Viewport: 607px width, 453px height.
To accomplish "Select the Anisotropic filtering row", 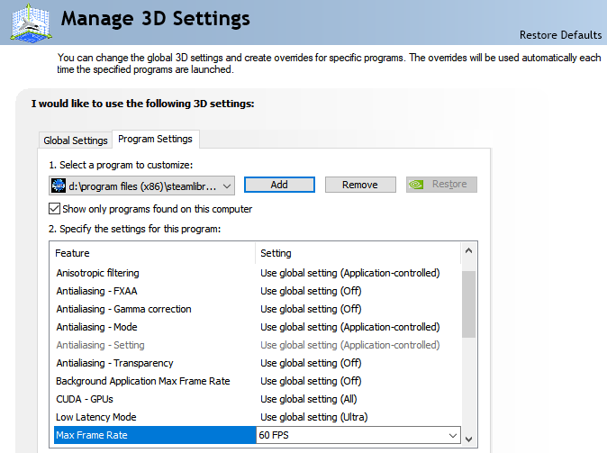I will coord(97,273).
